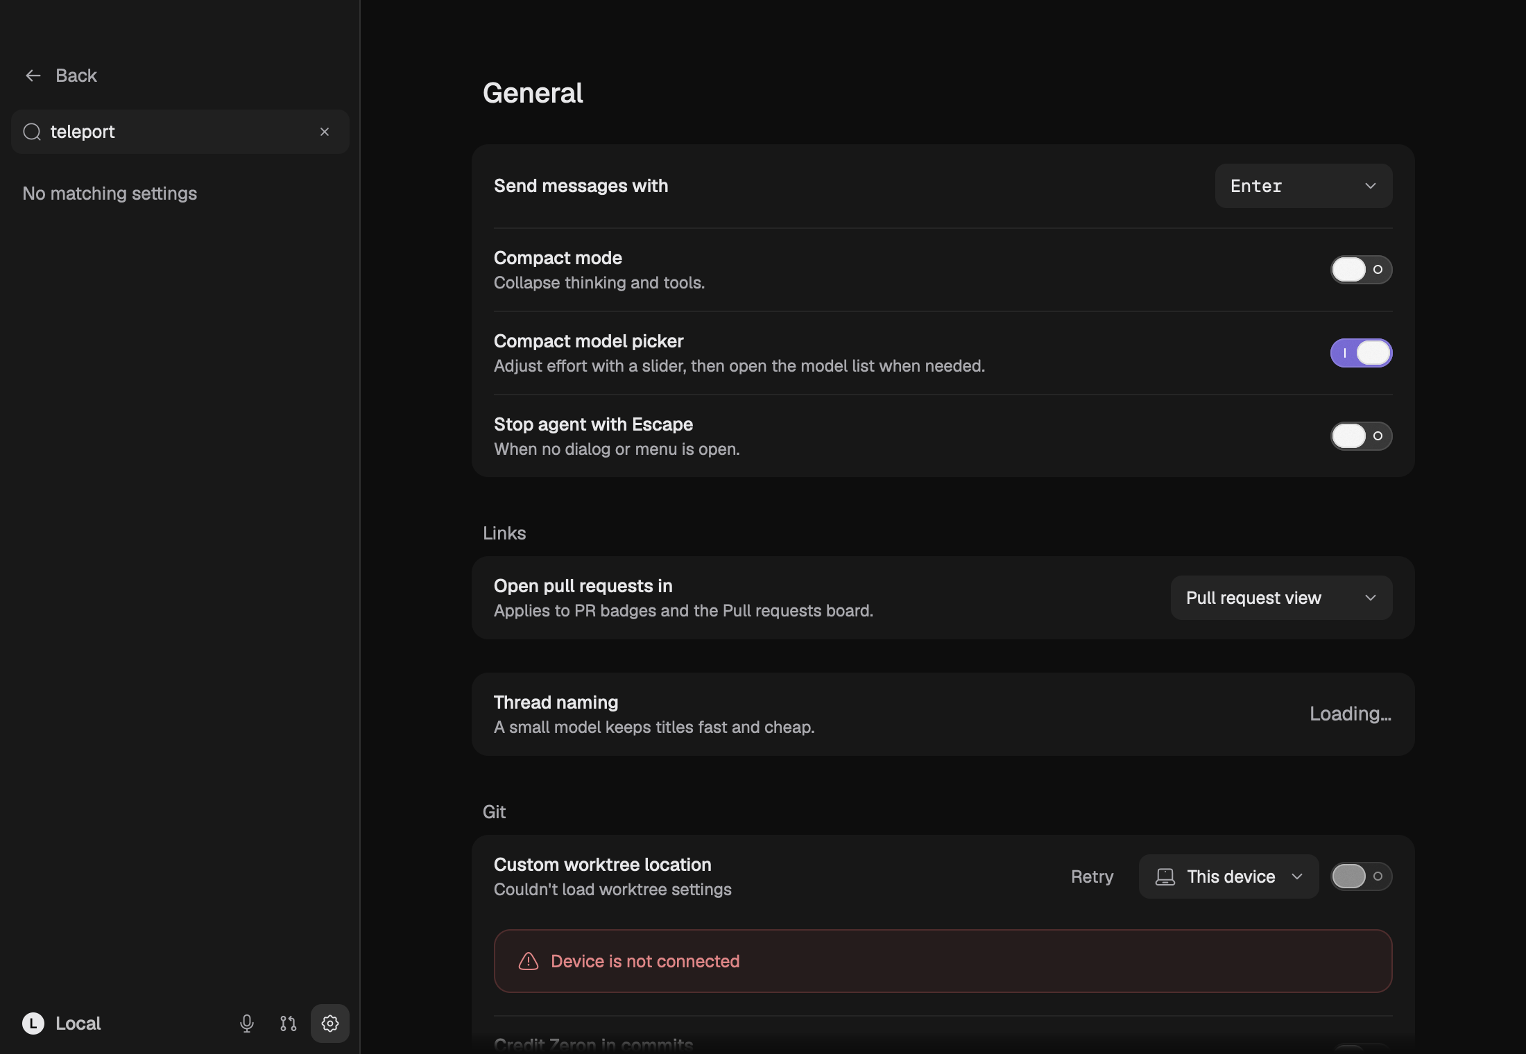1526x1054 pixels.
Task: Click the Git section label
Action: tap(494, 812)
